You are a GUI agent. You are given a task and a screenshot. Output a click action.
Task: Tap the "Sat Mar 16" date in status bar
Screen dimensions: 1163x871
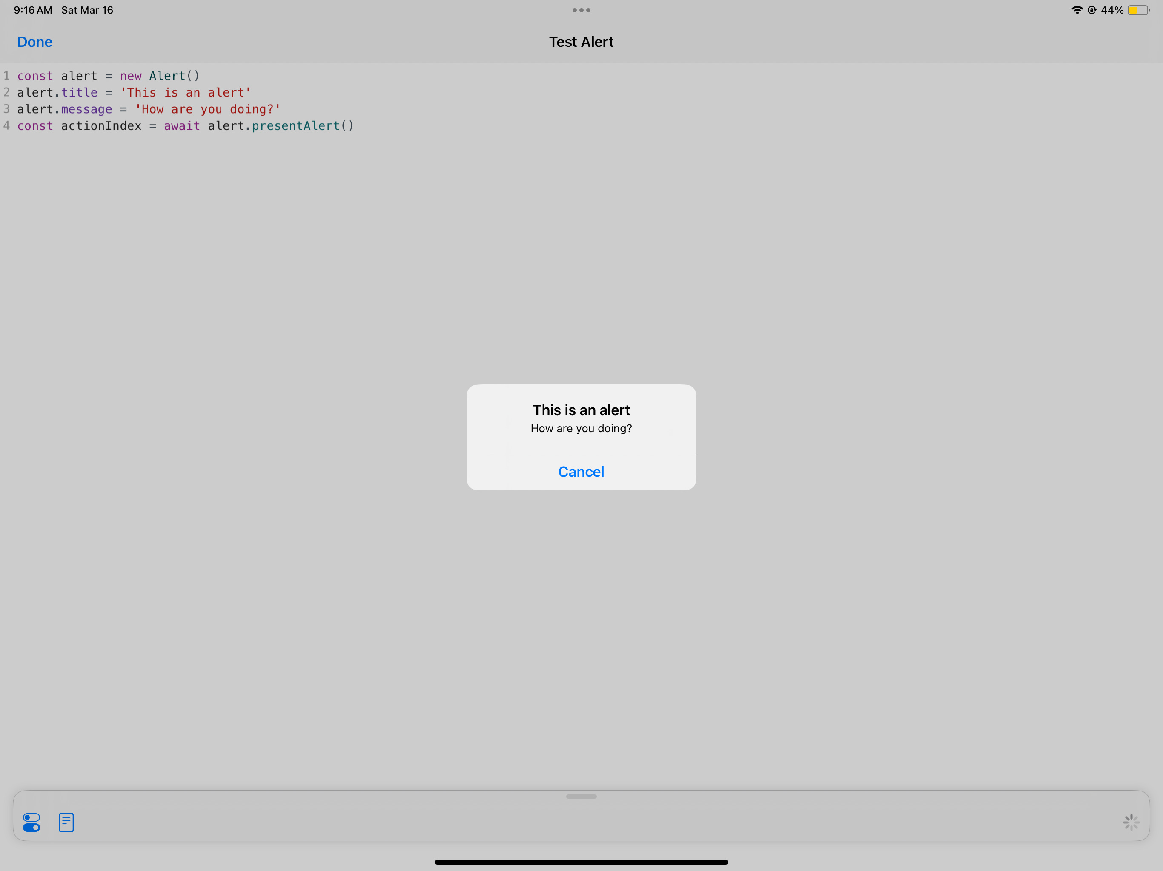point(87,10)
